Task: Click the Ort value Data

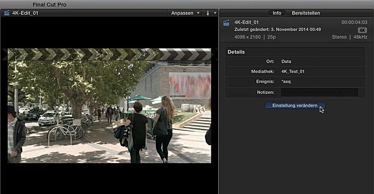Action: 286,61
